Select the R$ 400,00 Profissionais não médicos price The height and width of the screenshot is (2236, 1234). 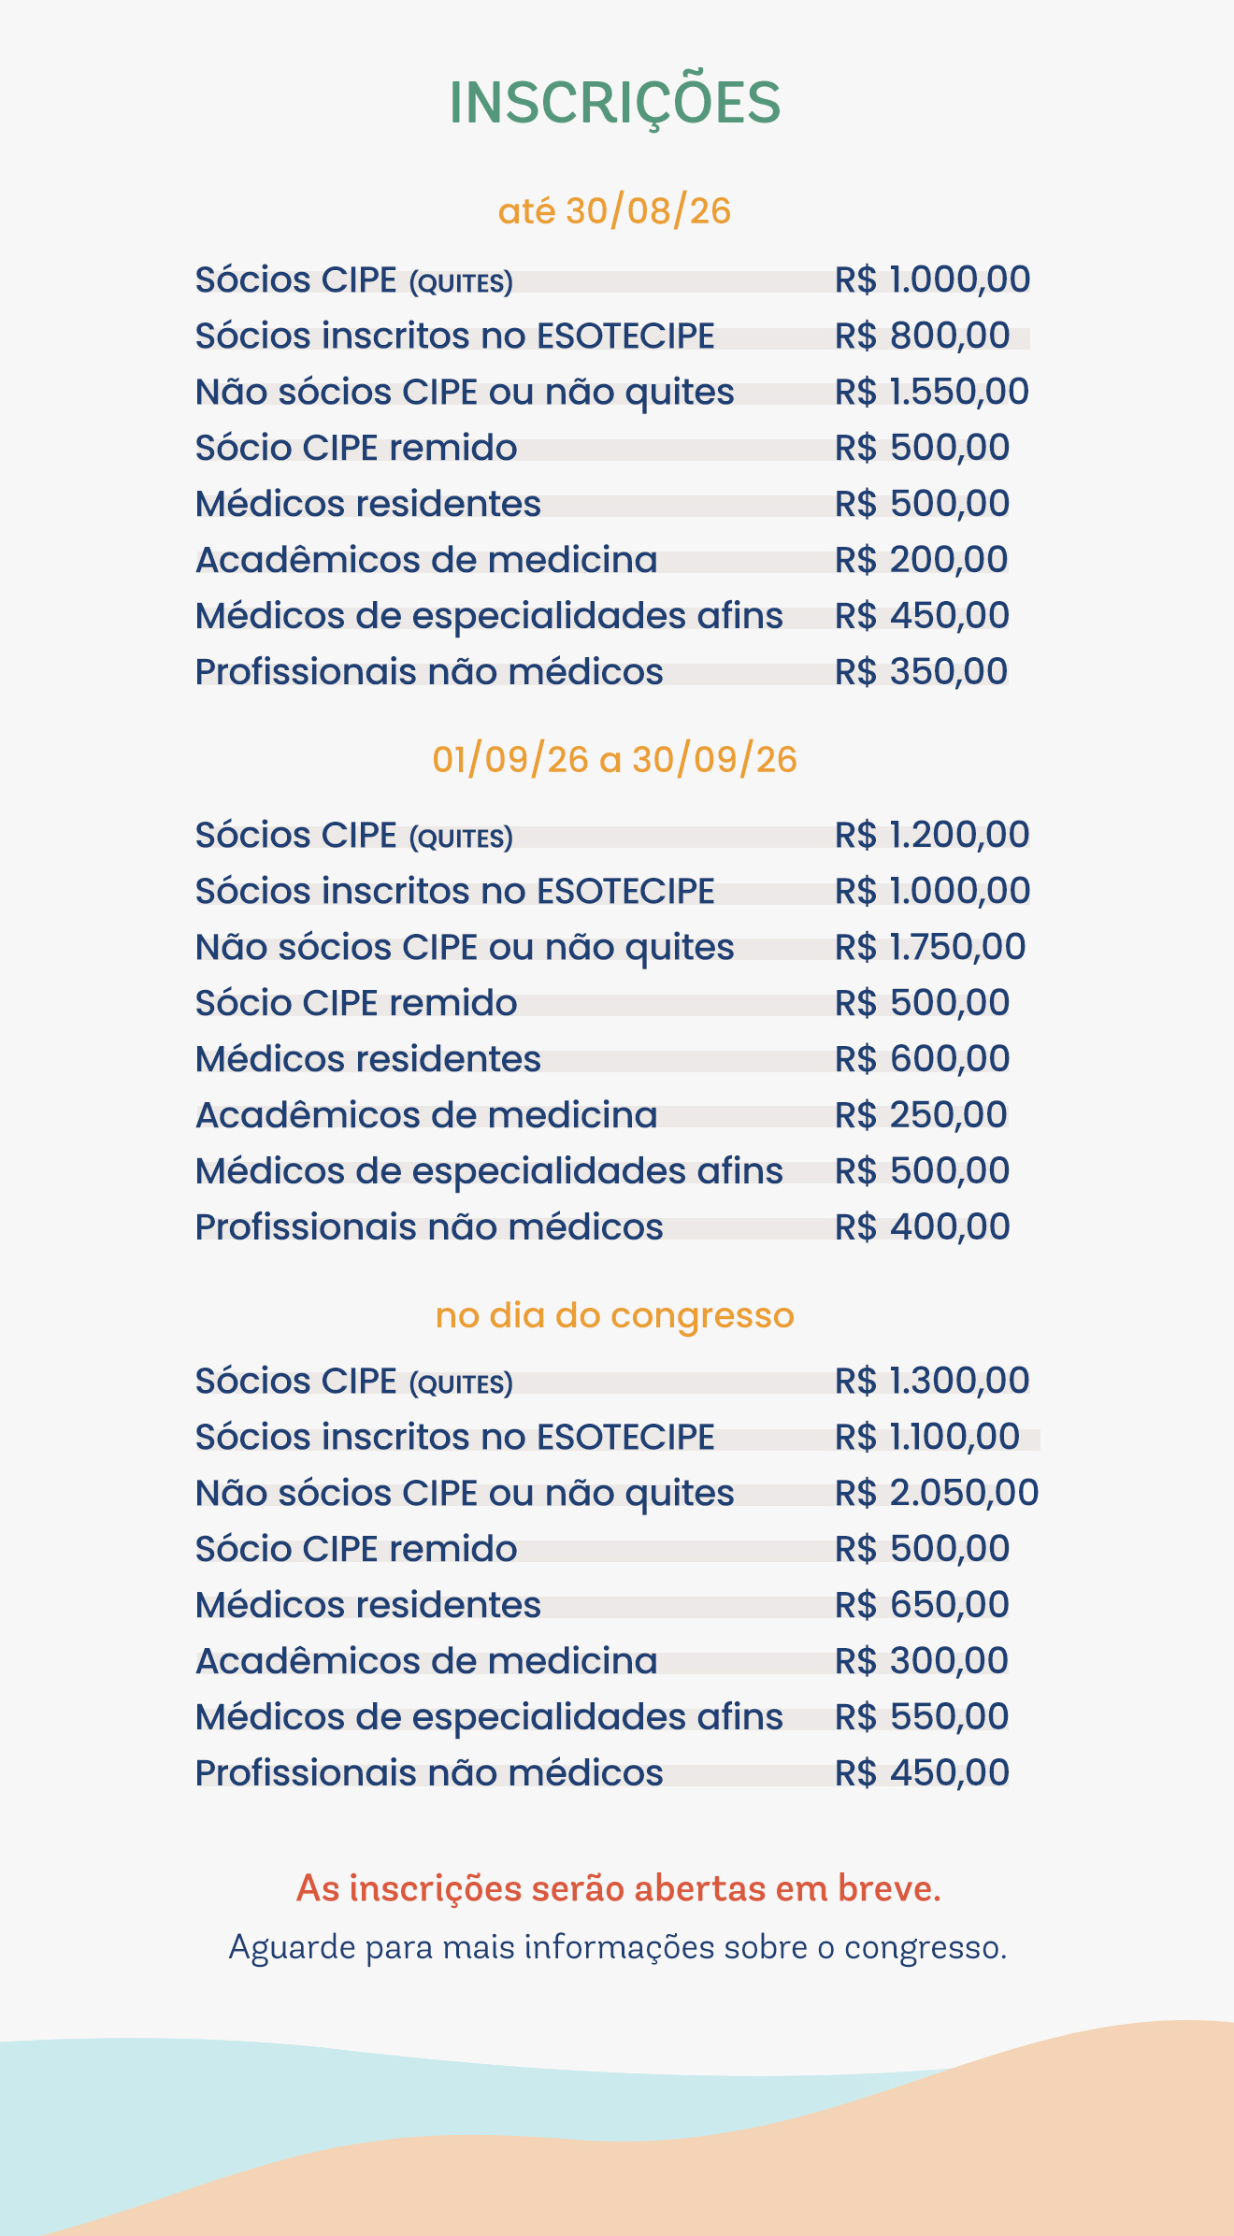point(922,1227)
